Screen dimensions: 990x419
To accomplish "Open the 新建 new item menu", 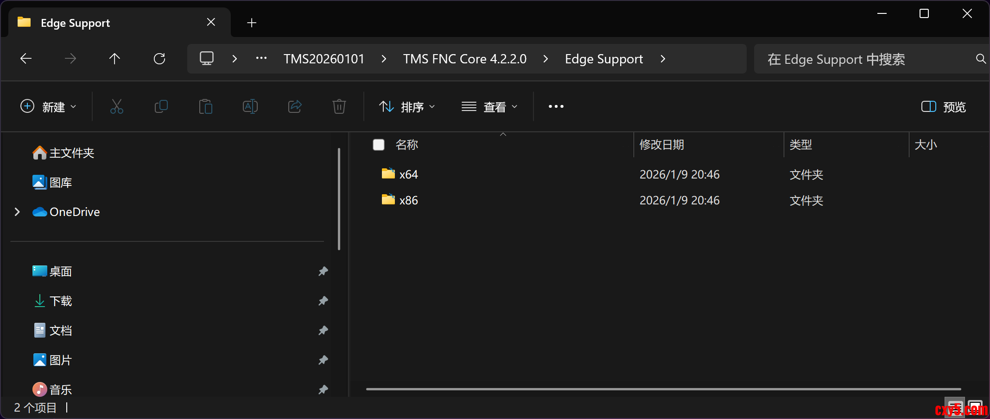I will point(48,107).
